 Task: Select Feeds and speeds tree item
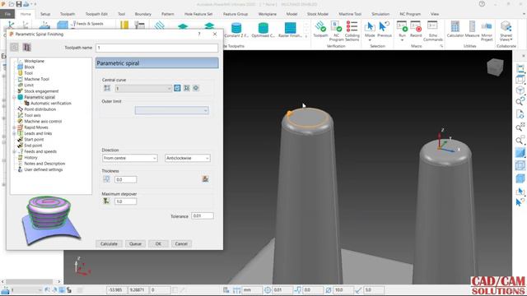coord(40,151)
